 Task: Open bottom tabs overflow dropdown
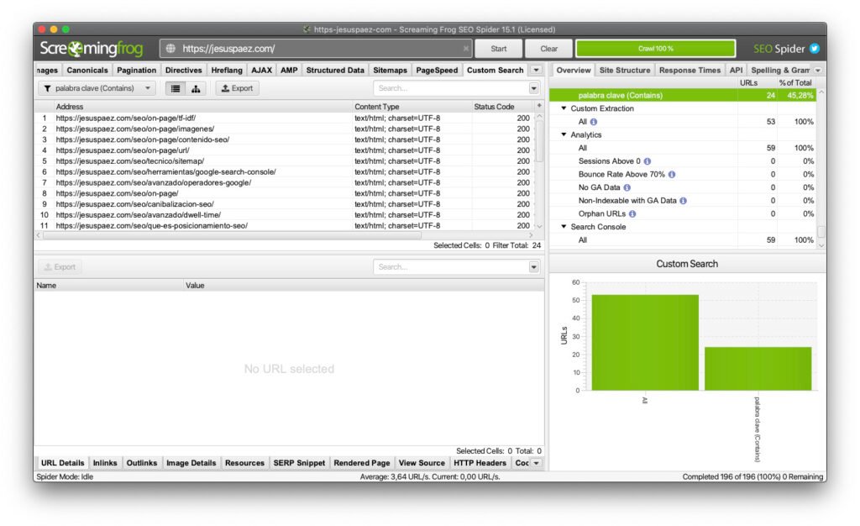536,463
